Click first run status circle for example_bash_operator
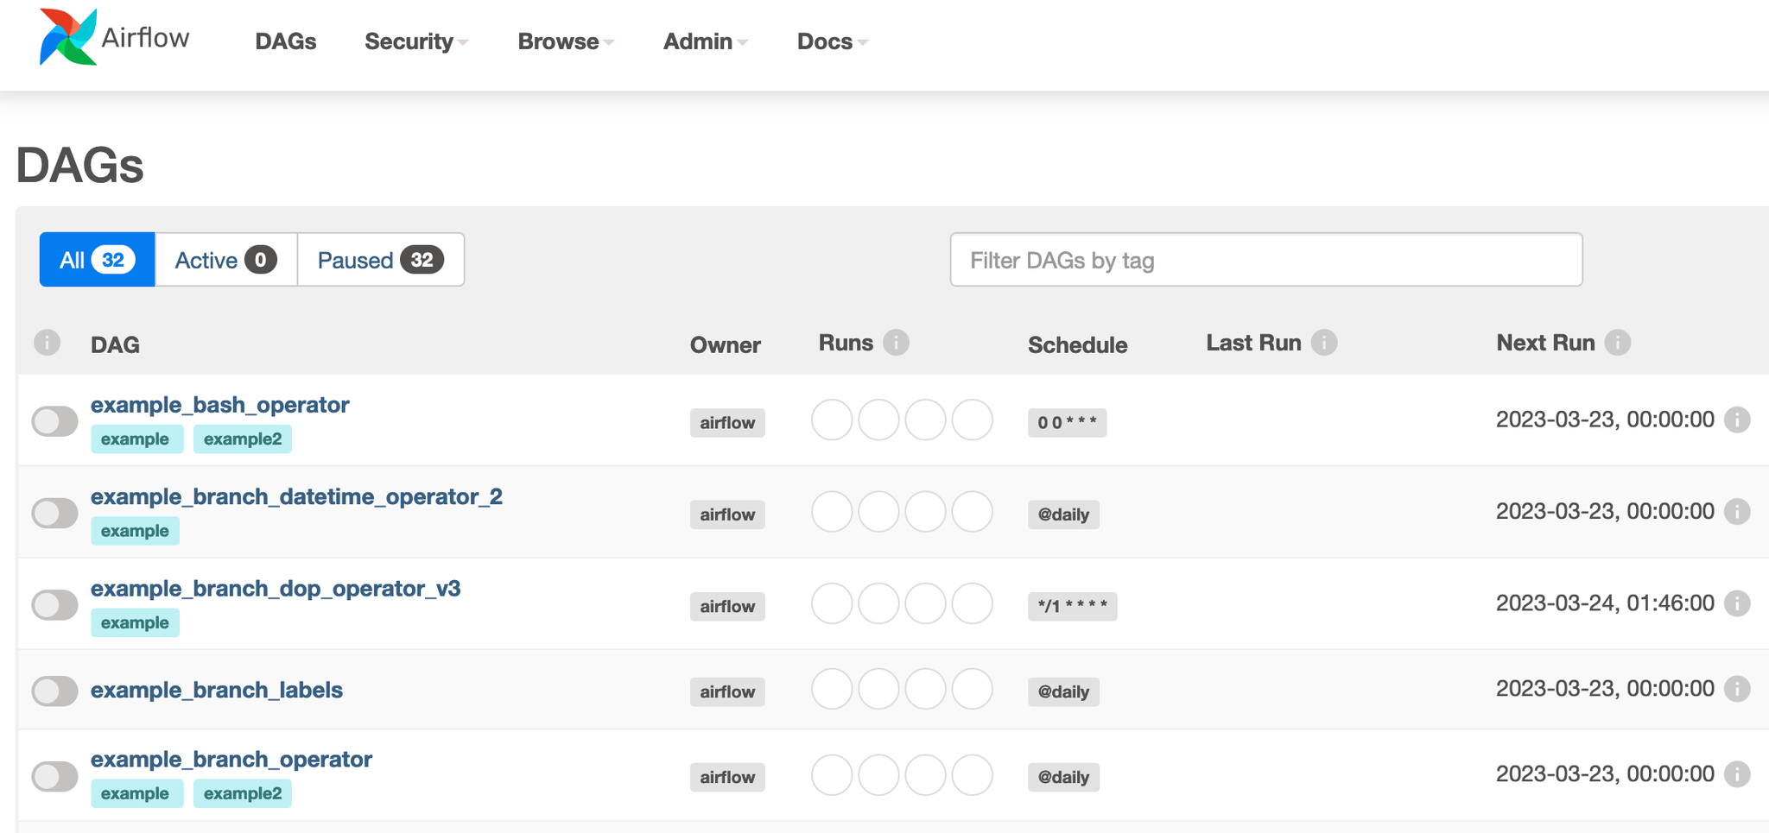 pos(832,420)
